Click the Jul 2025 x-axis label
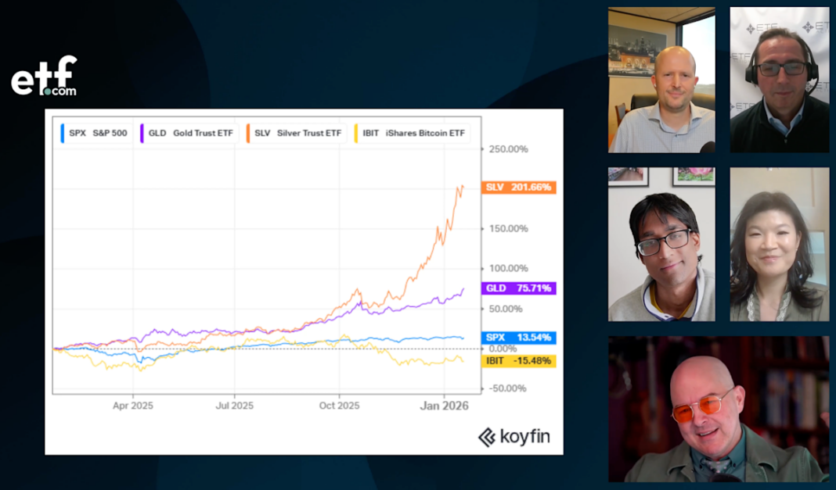836x490 pixels. [234, 406]
